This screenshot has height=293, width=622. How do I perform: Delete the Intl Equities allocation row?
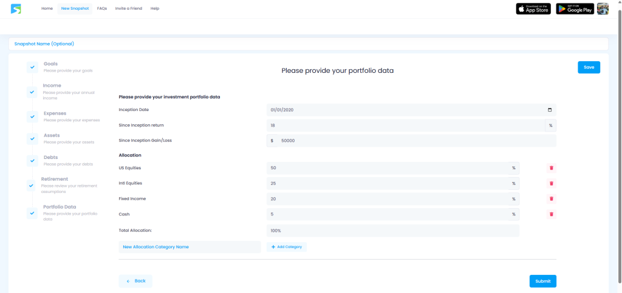tap(551, 183)
